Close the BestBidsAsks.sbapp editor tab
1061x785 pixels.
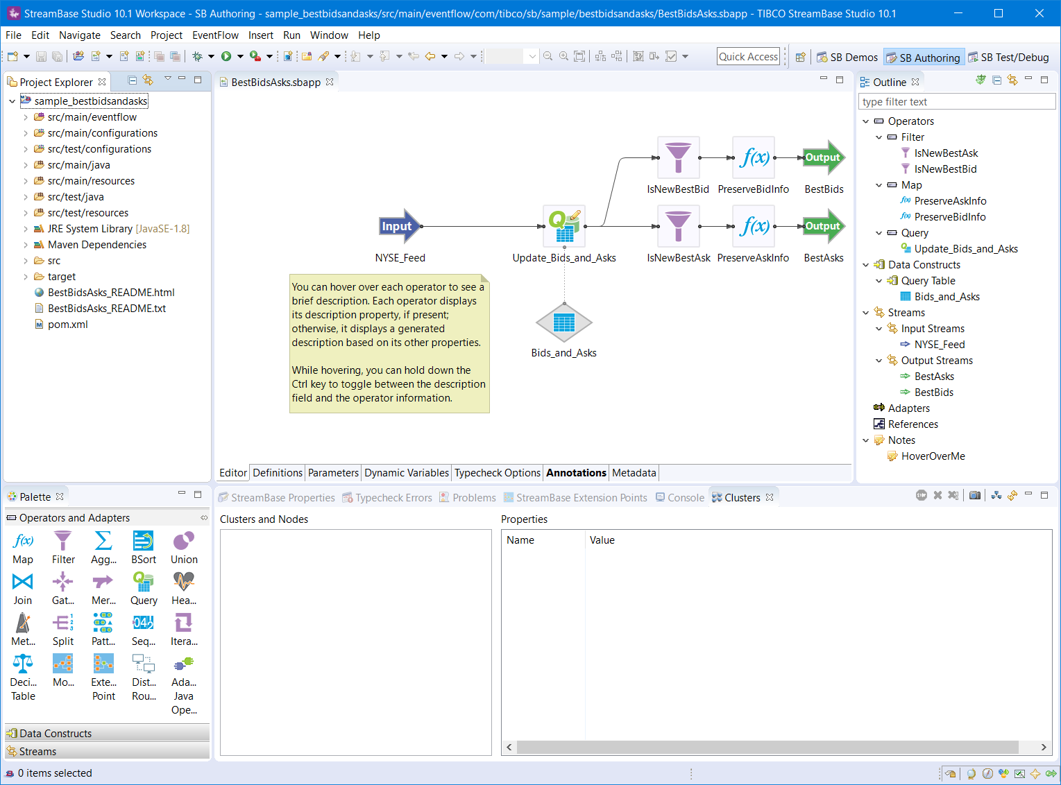(x=330, y=82)
